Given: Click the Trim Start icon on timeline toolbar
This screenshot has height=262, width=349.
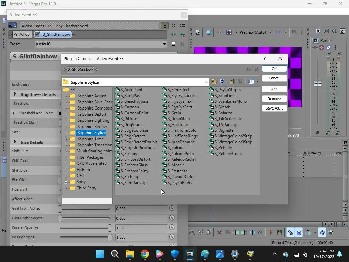Looking at the screenshot, I should [x=236, y=232].
